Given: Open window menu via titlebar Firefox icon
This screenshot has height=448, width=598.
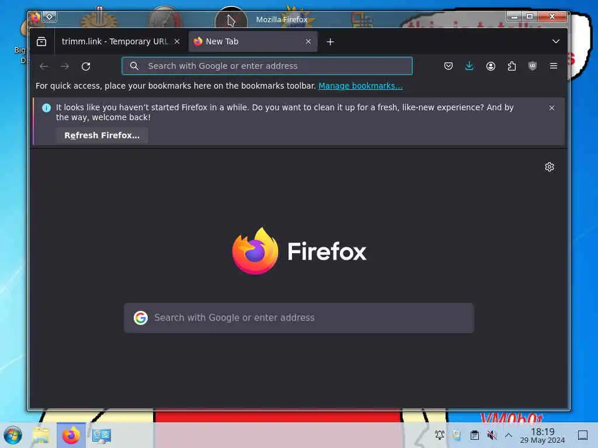Looking at the screenshot, I should click(35, 17).
